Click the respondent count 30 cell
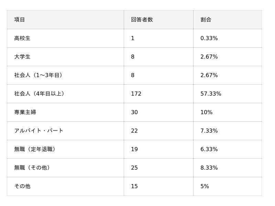275x206 pixels. (134, 112)
